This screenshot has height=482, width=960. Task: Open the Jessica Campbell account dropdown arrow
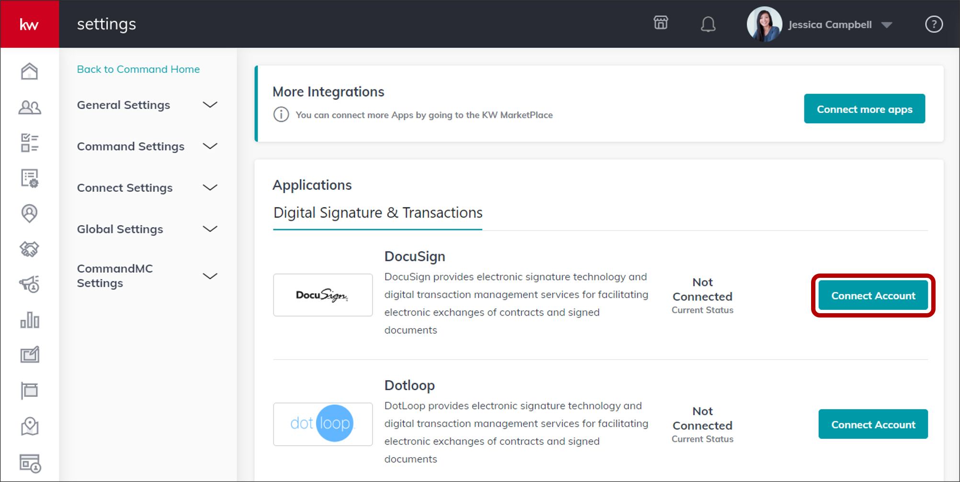[x=887, y=25]
